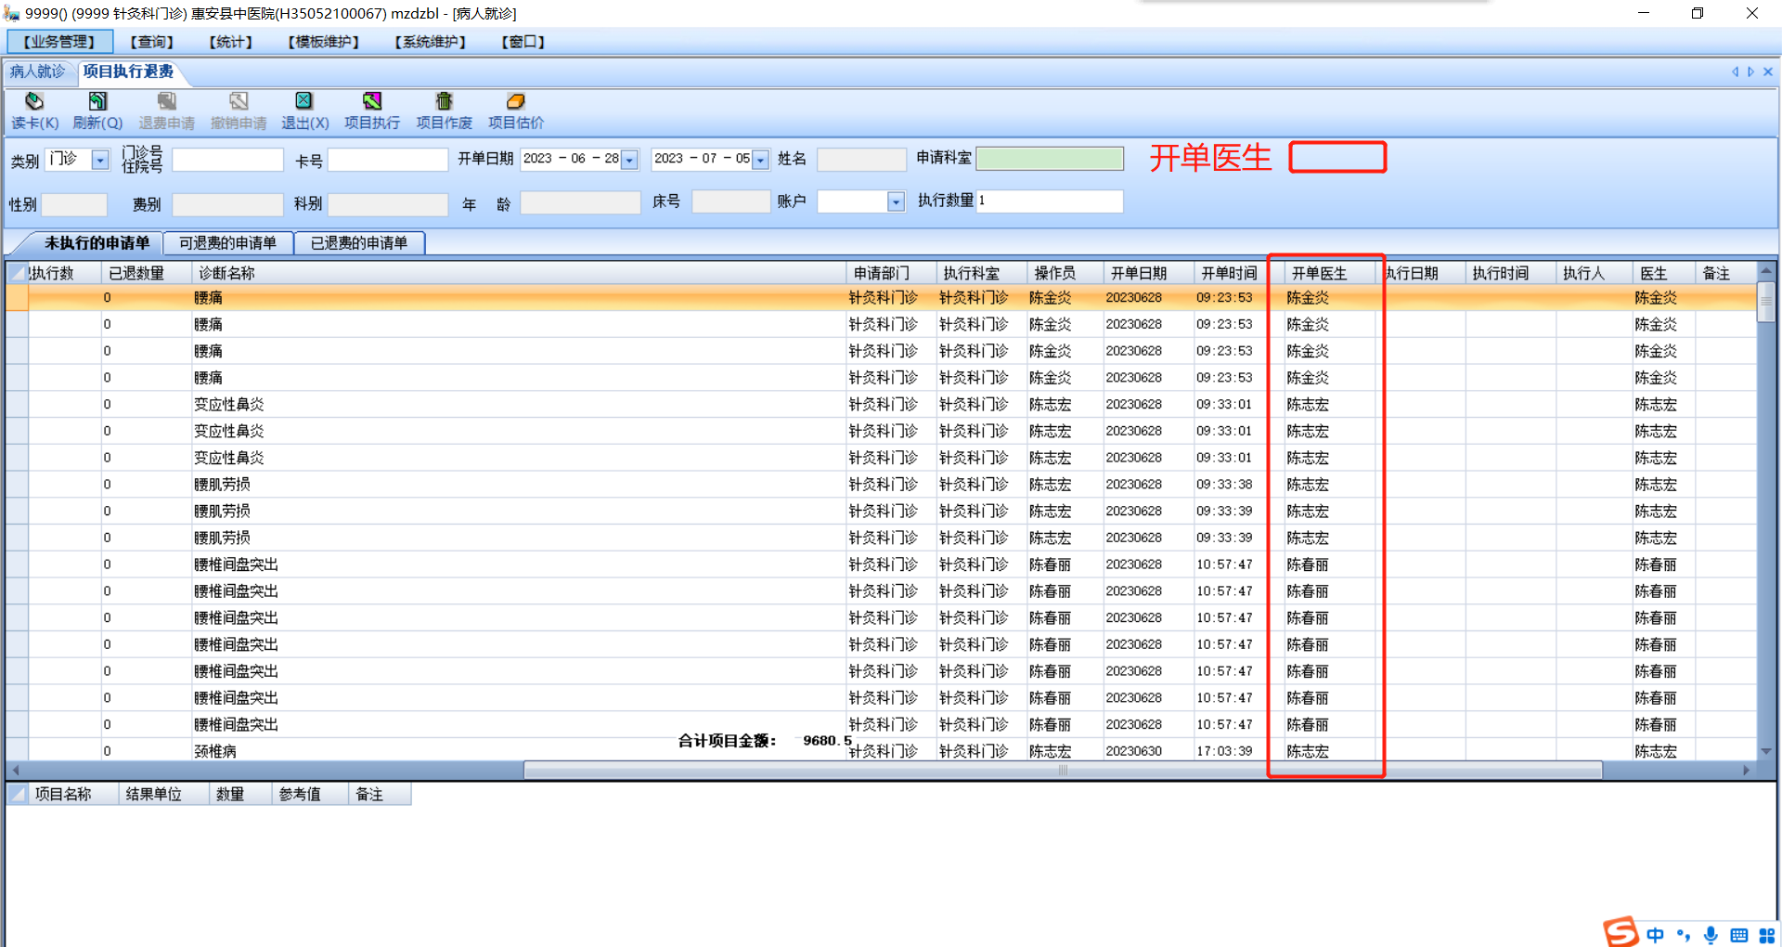This screenshot has height=947, width=1782.
Task: Toggle the 中 Chinese input mode icon
Action: pos(1656,935)
